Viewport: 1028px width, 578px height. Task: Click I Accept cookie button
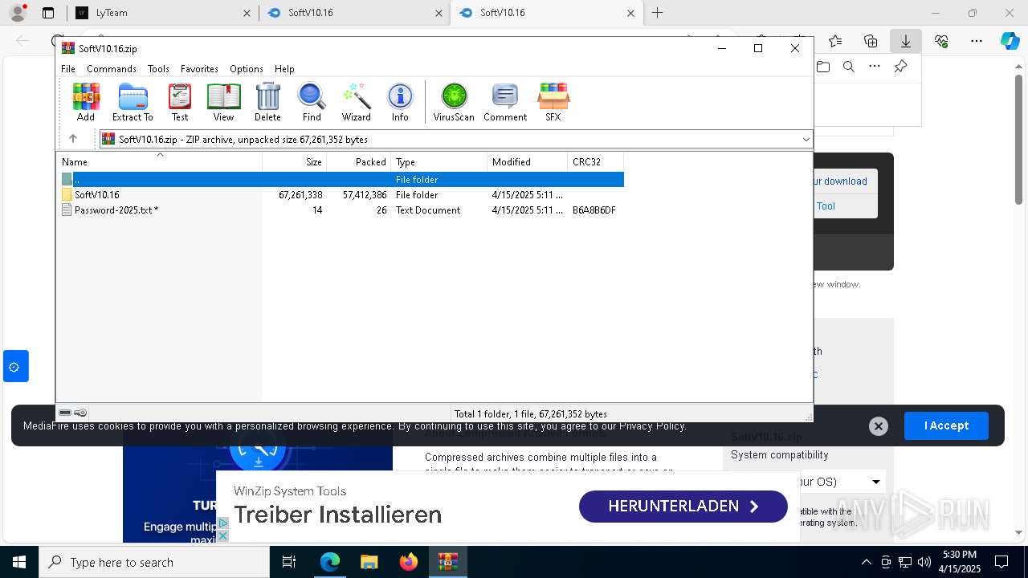click(946, 425)
